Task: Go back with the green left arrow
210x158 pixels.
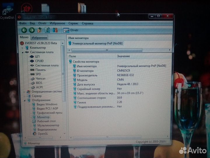Action: click(x=24, y=30)
